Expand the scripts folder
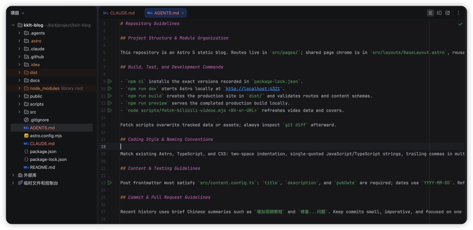This screenshot has height=230, width=473. tap(19, 104)
